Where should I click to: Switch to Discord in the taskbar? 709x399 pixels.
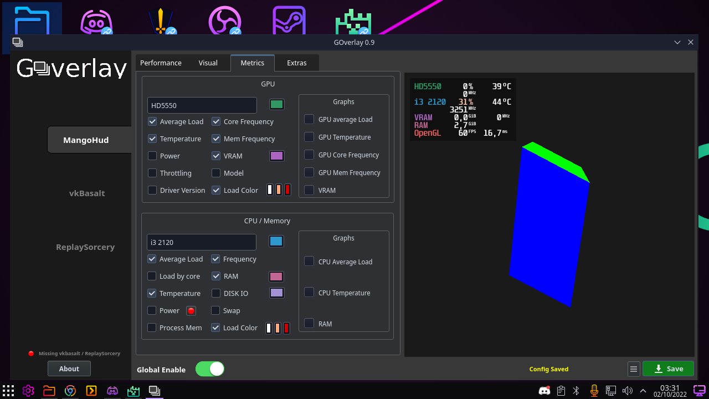tap(112, 390)
